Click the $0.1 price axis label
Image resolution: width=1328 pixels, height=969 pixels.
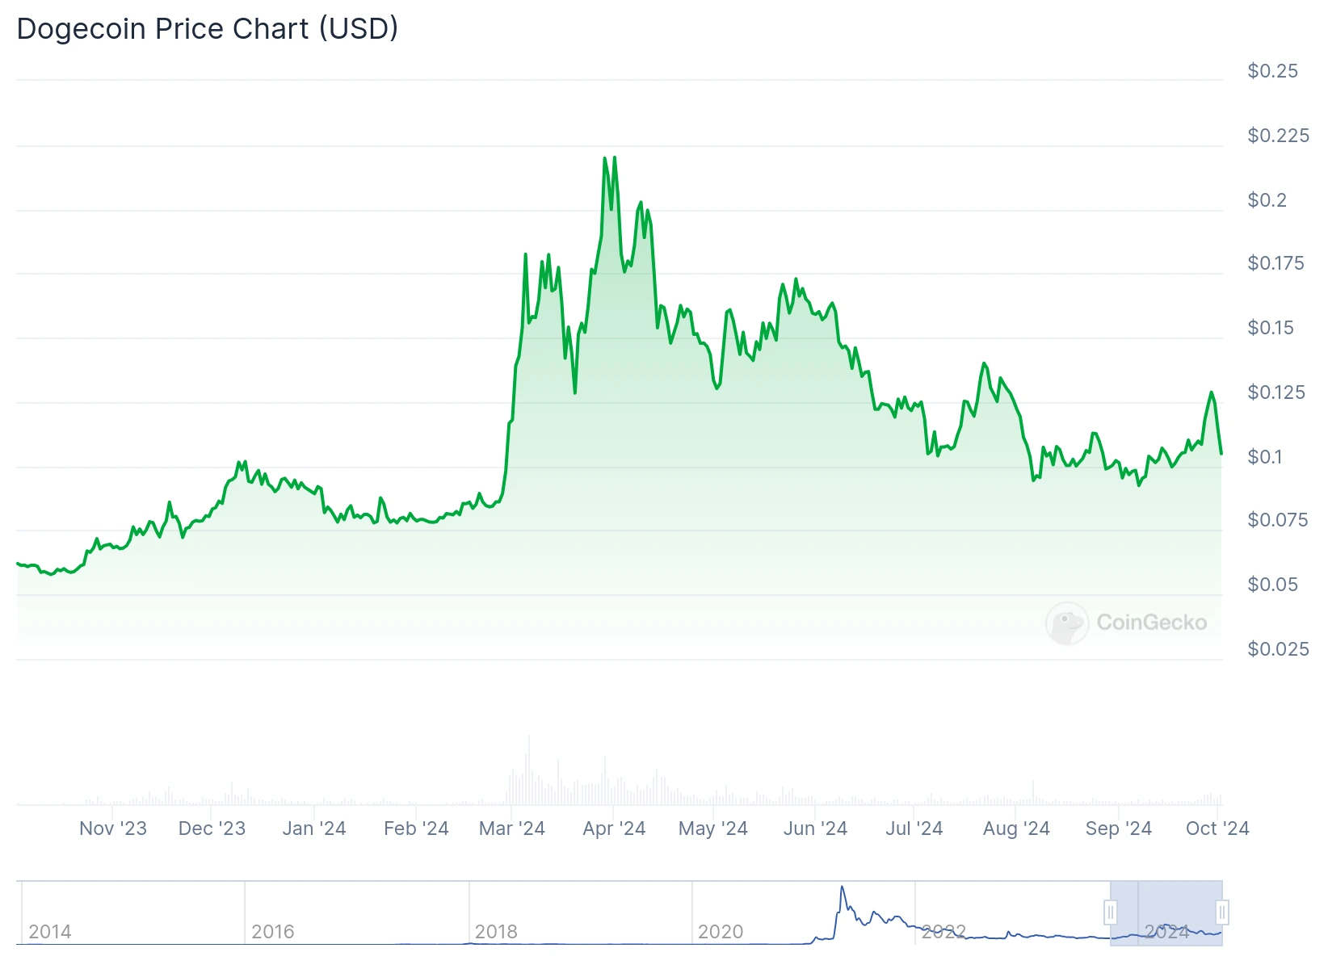coord(1265,457)
